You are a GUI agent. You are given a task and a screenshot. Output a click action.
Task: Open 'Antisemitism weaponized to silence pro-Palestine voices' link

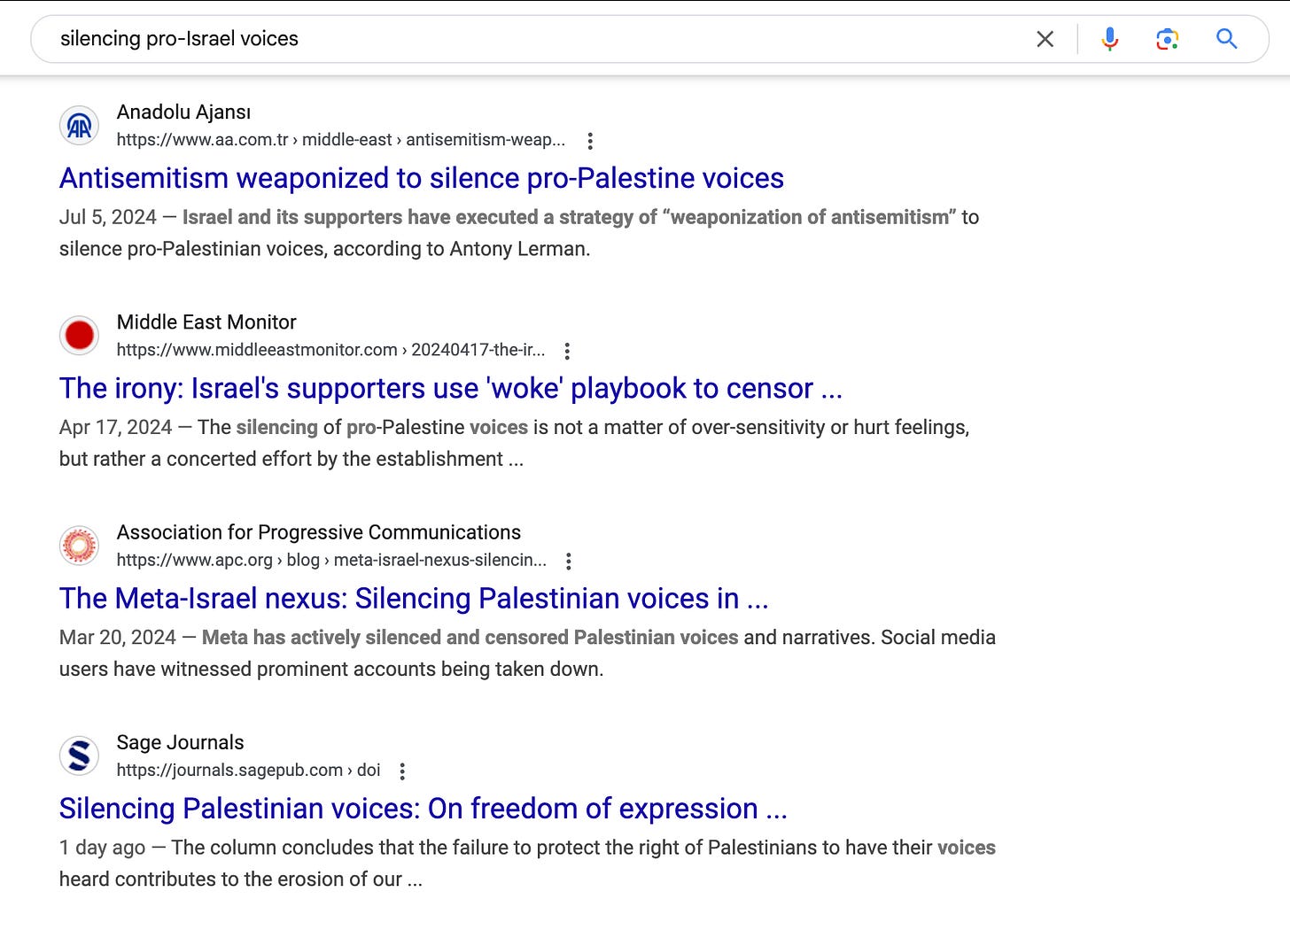pos(422,178)
